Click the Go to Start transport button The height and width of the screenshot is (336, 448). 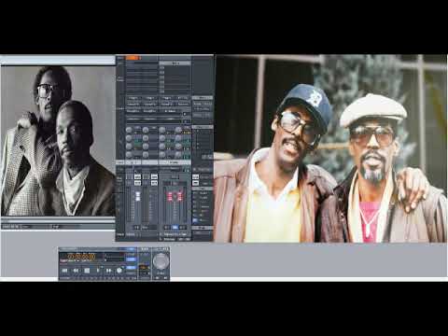pyautogui.click(x=64, y=271)
